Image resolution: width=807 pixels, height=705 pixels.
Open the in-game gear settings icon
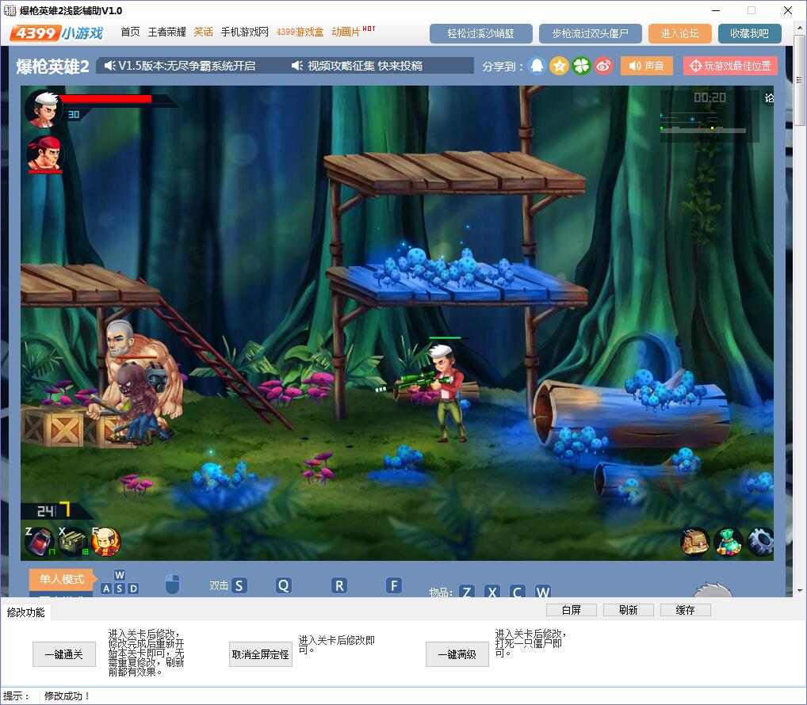point(759,542)
